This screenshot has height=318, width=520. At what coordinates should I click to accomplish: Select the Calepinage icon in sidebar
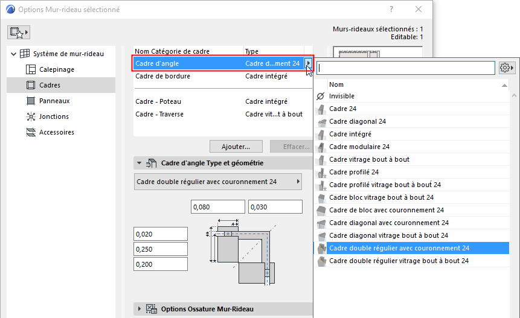pos(31,69)
